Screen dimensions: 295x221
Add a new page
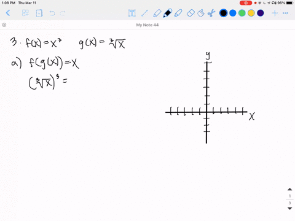coord(39,13)
